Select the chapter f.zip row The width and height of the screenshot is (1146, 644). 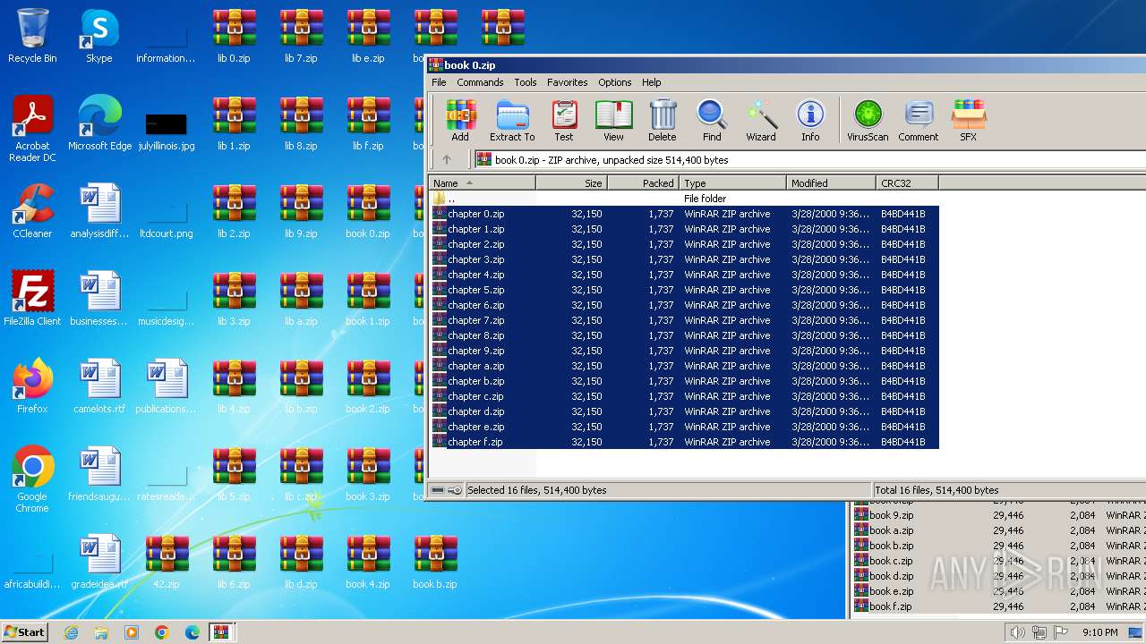click(x=685, y=442)
